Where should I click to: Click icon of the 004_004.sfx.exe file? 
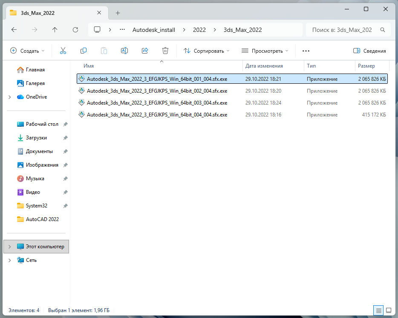point(81,114)
